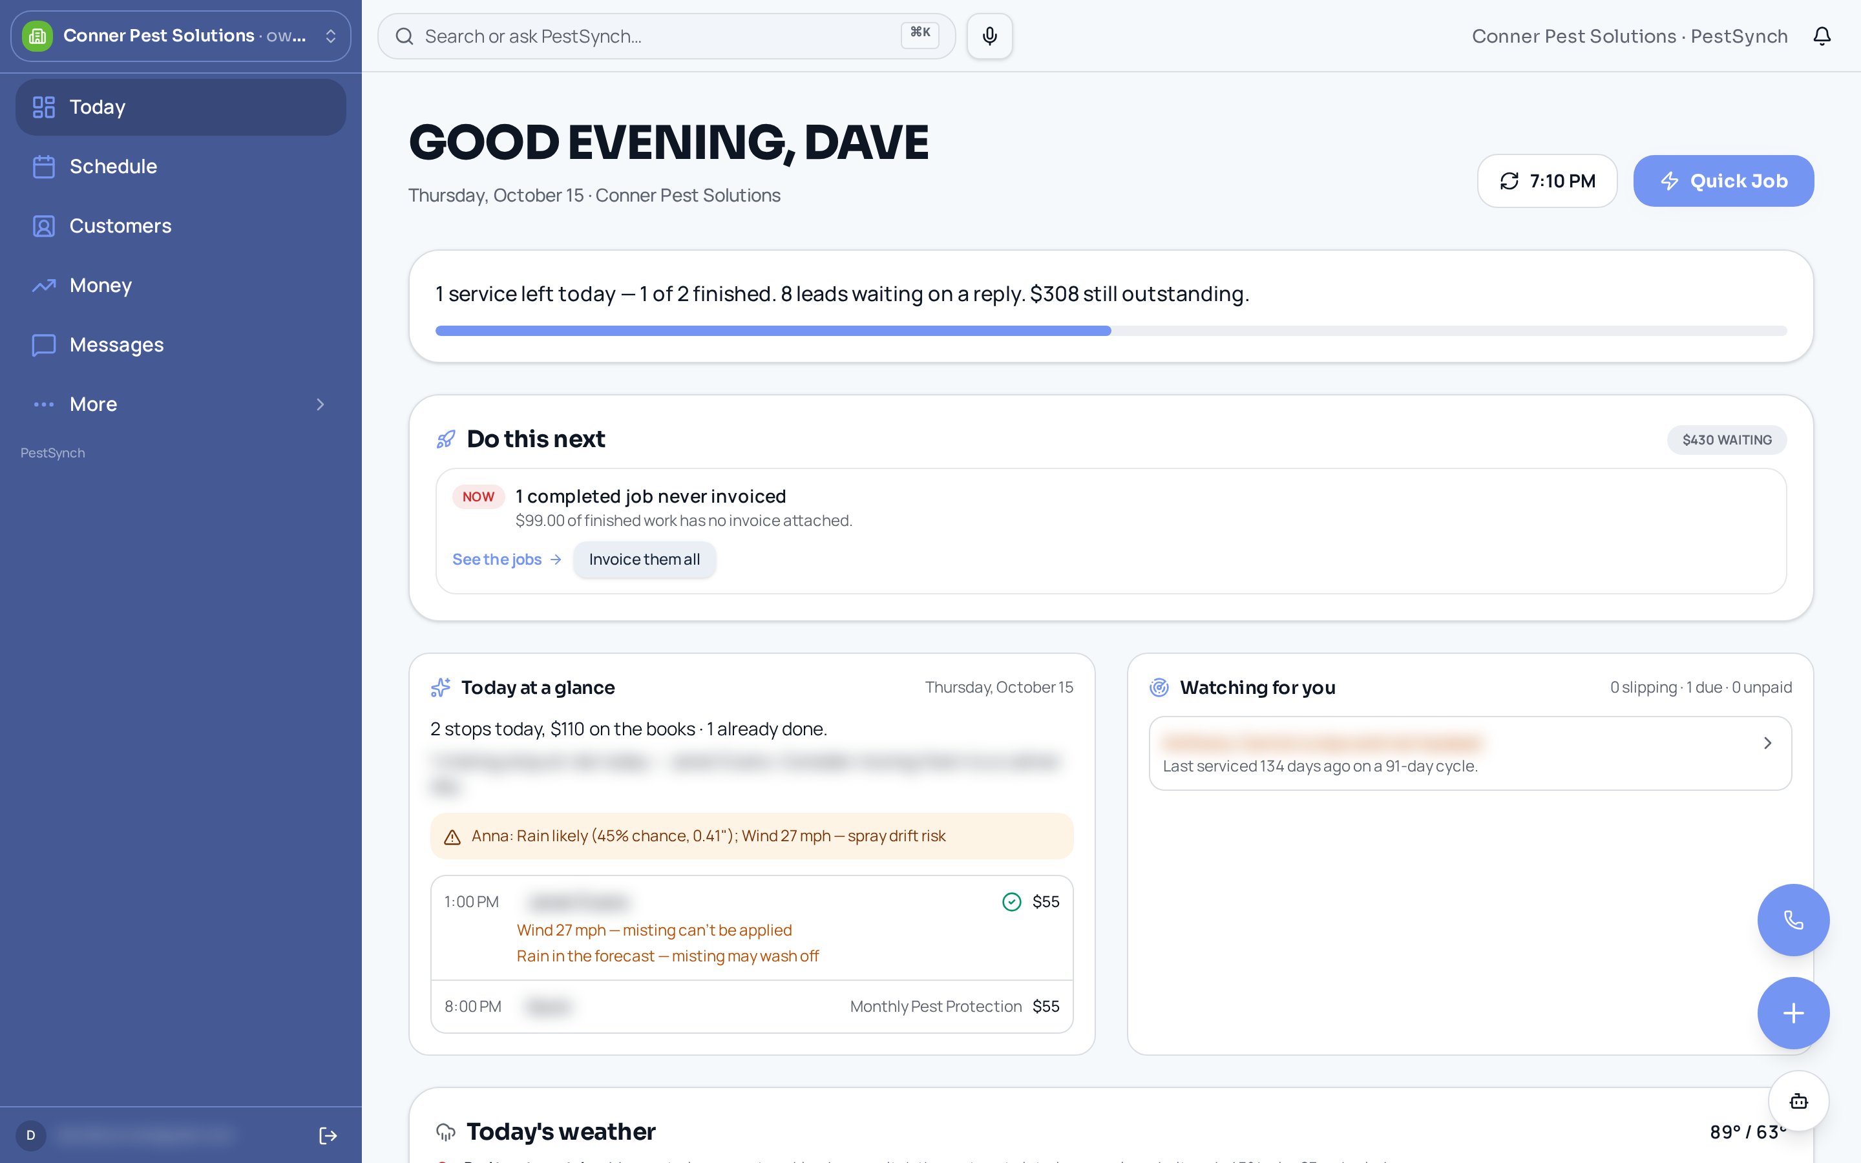Image resolution: width=1861 pixels, height=1163 pixels.
Task: Click the search magnifier icon
Action: pyautogui.click(x=405, y=36)
